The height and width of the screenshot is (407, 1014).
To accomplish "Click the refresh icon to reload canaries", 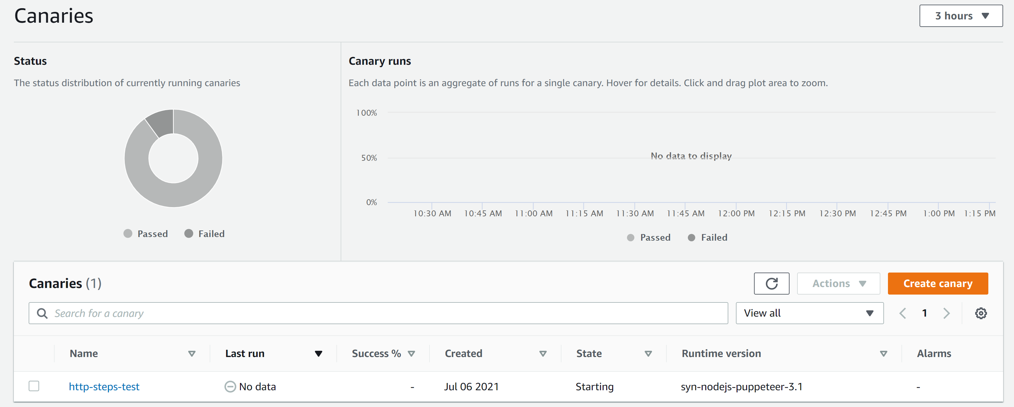I will [x=771, y=283].
